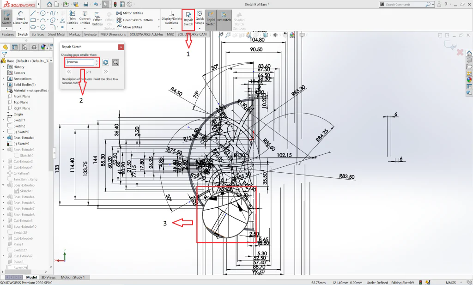Open the Motion Study 1 tab
The height and width of the screenshot is (285, 473).
click(x=73, y=277)
